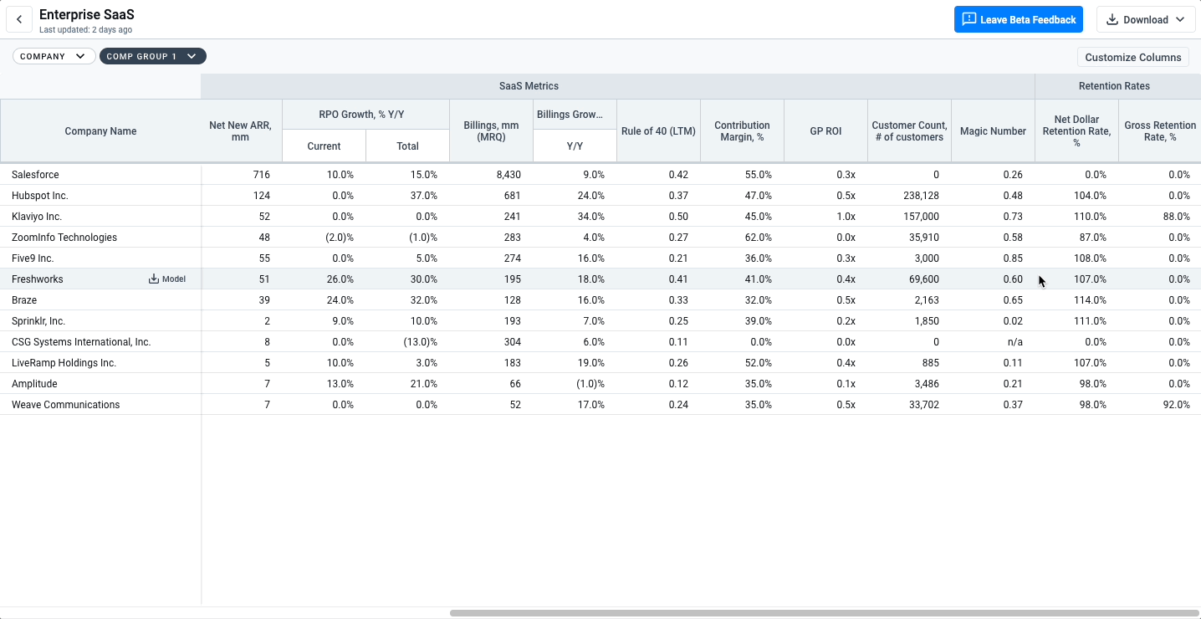Go back using the left arrow button
Viewport: 1201px width, 619px height.
[x=19, y=19]
